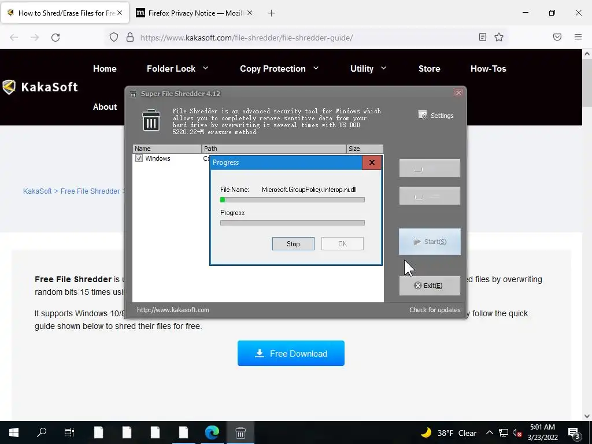The image size is (592, 444).
Task: Open the Store page
Action: 430,69
